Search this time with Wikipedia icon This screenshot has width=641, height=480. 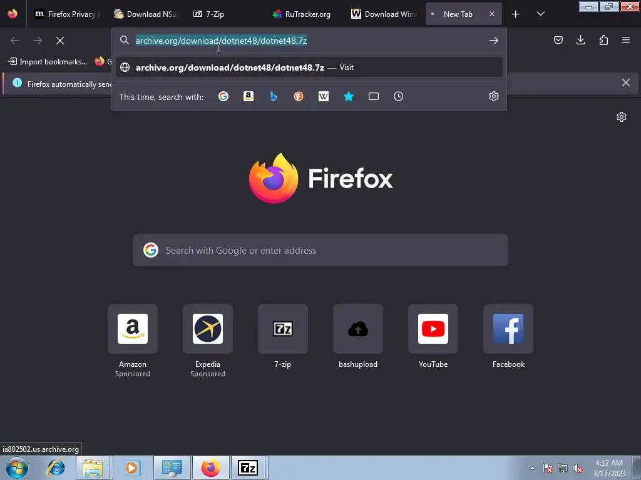click(x=324, y=96)
